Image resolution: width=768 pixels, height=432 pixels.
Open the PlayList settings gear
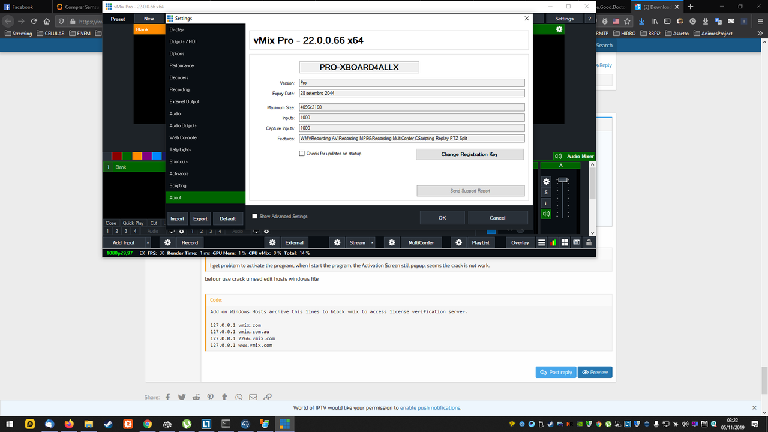(x=459, y=242)
